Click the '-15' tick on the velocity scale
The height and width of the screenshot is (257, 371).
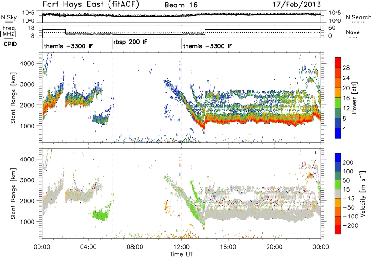(349, 199)
